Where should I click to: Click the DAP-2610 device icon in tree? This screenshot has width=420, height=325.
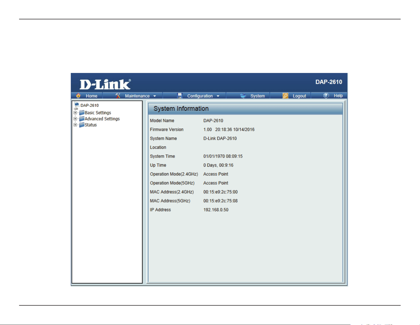point(77,106)
